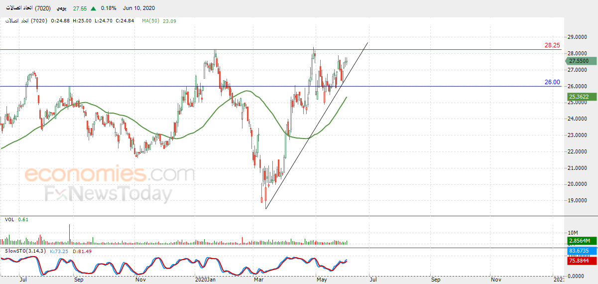Viewport: 598px width, 284px height.
Task: Click the 29.0000 price axis label
Action: (578, 37)
